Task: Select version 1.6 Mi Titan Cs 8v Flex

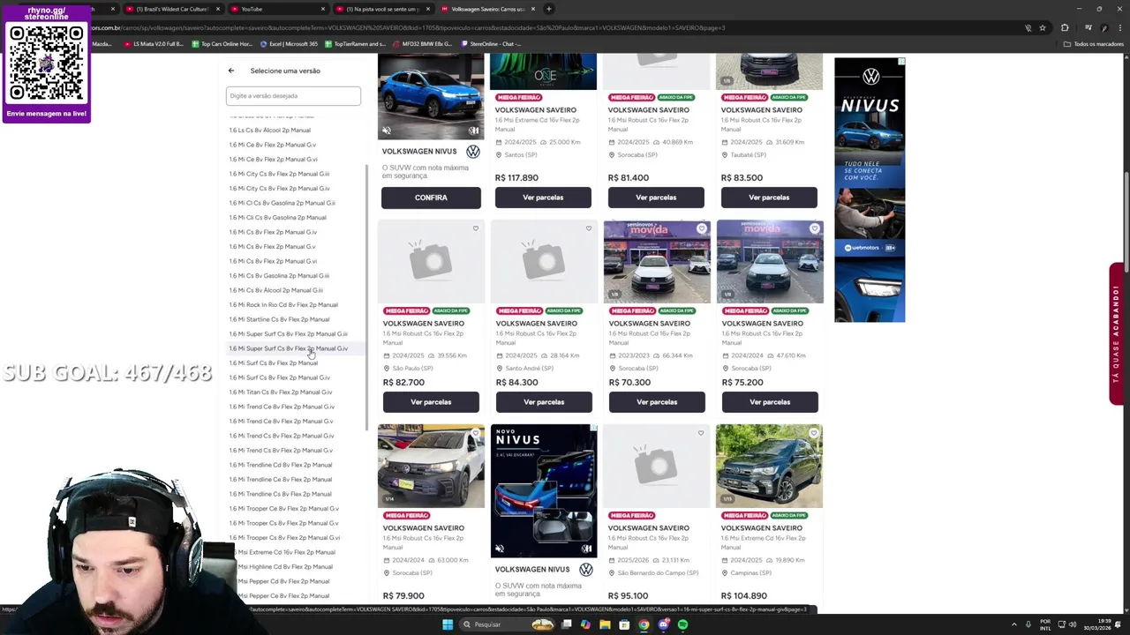Action: (281, 392)
